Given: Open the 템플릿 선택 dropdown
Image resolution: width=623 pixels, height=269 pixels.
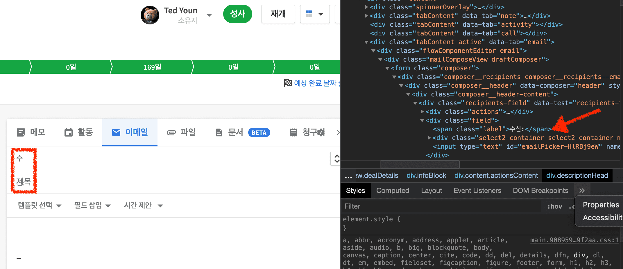Looking at the screenshot, I should point(40,205).
